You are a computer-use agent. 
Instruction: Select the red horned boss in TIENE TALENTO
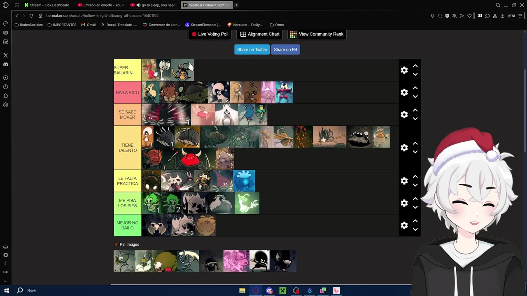click(190, 159)
